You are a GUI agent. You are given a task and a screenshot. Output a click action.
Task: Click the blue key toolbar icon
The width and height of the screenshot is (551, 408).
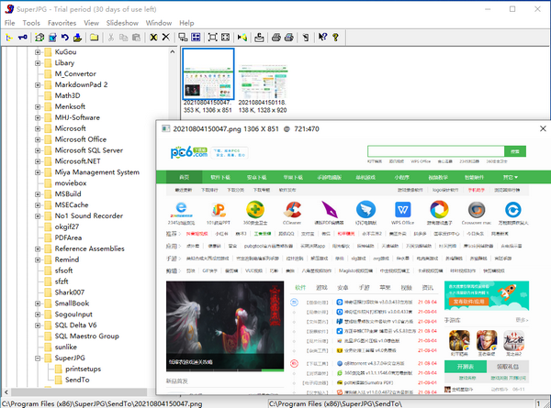(x=22, y=38)
